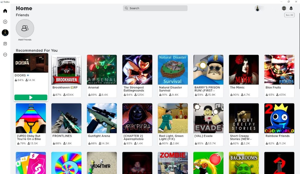Viewport: 300px width, 174px height.
Task: Click the More options icon in sidebar
Action: [5, 54]
